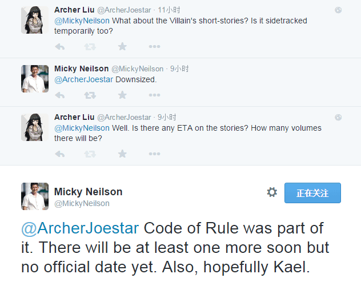Viewport: 361px width, 282px height.
Task: Show more options for "ETA on stories" tweet
Action: [x=154, y=154]
